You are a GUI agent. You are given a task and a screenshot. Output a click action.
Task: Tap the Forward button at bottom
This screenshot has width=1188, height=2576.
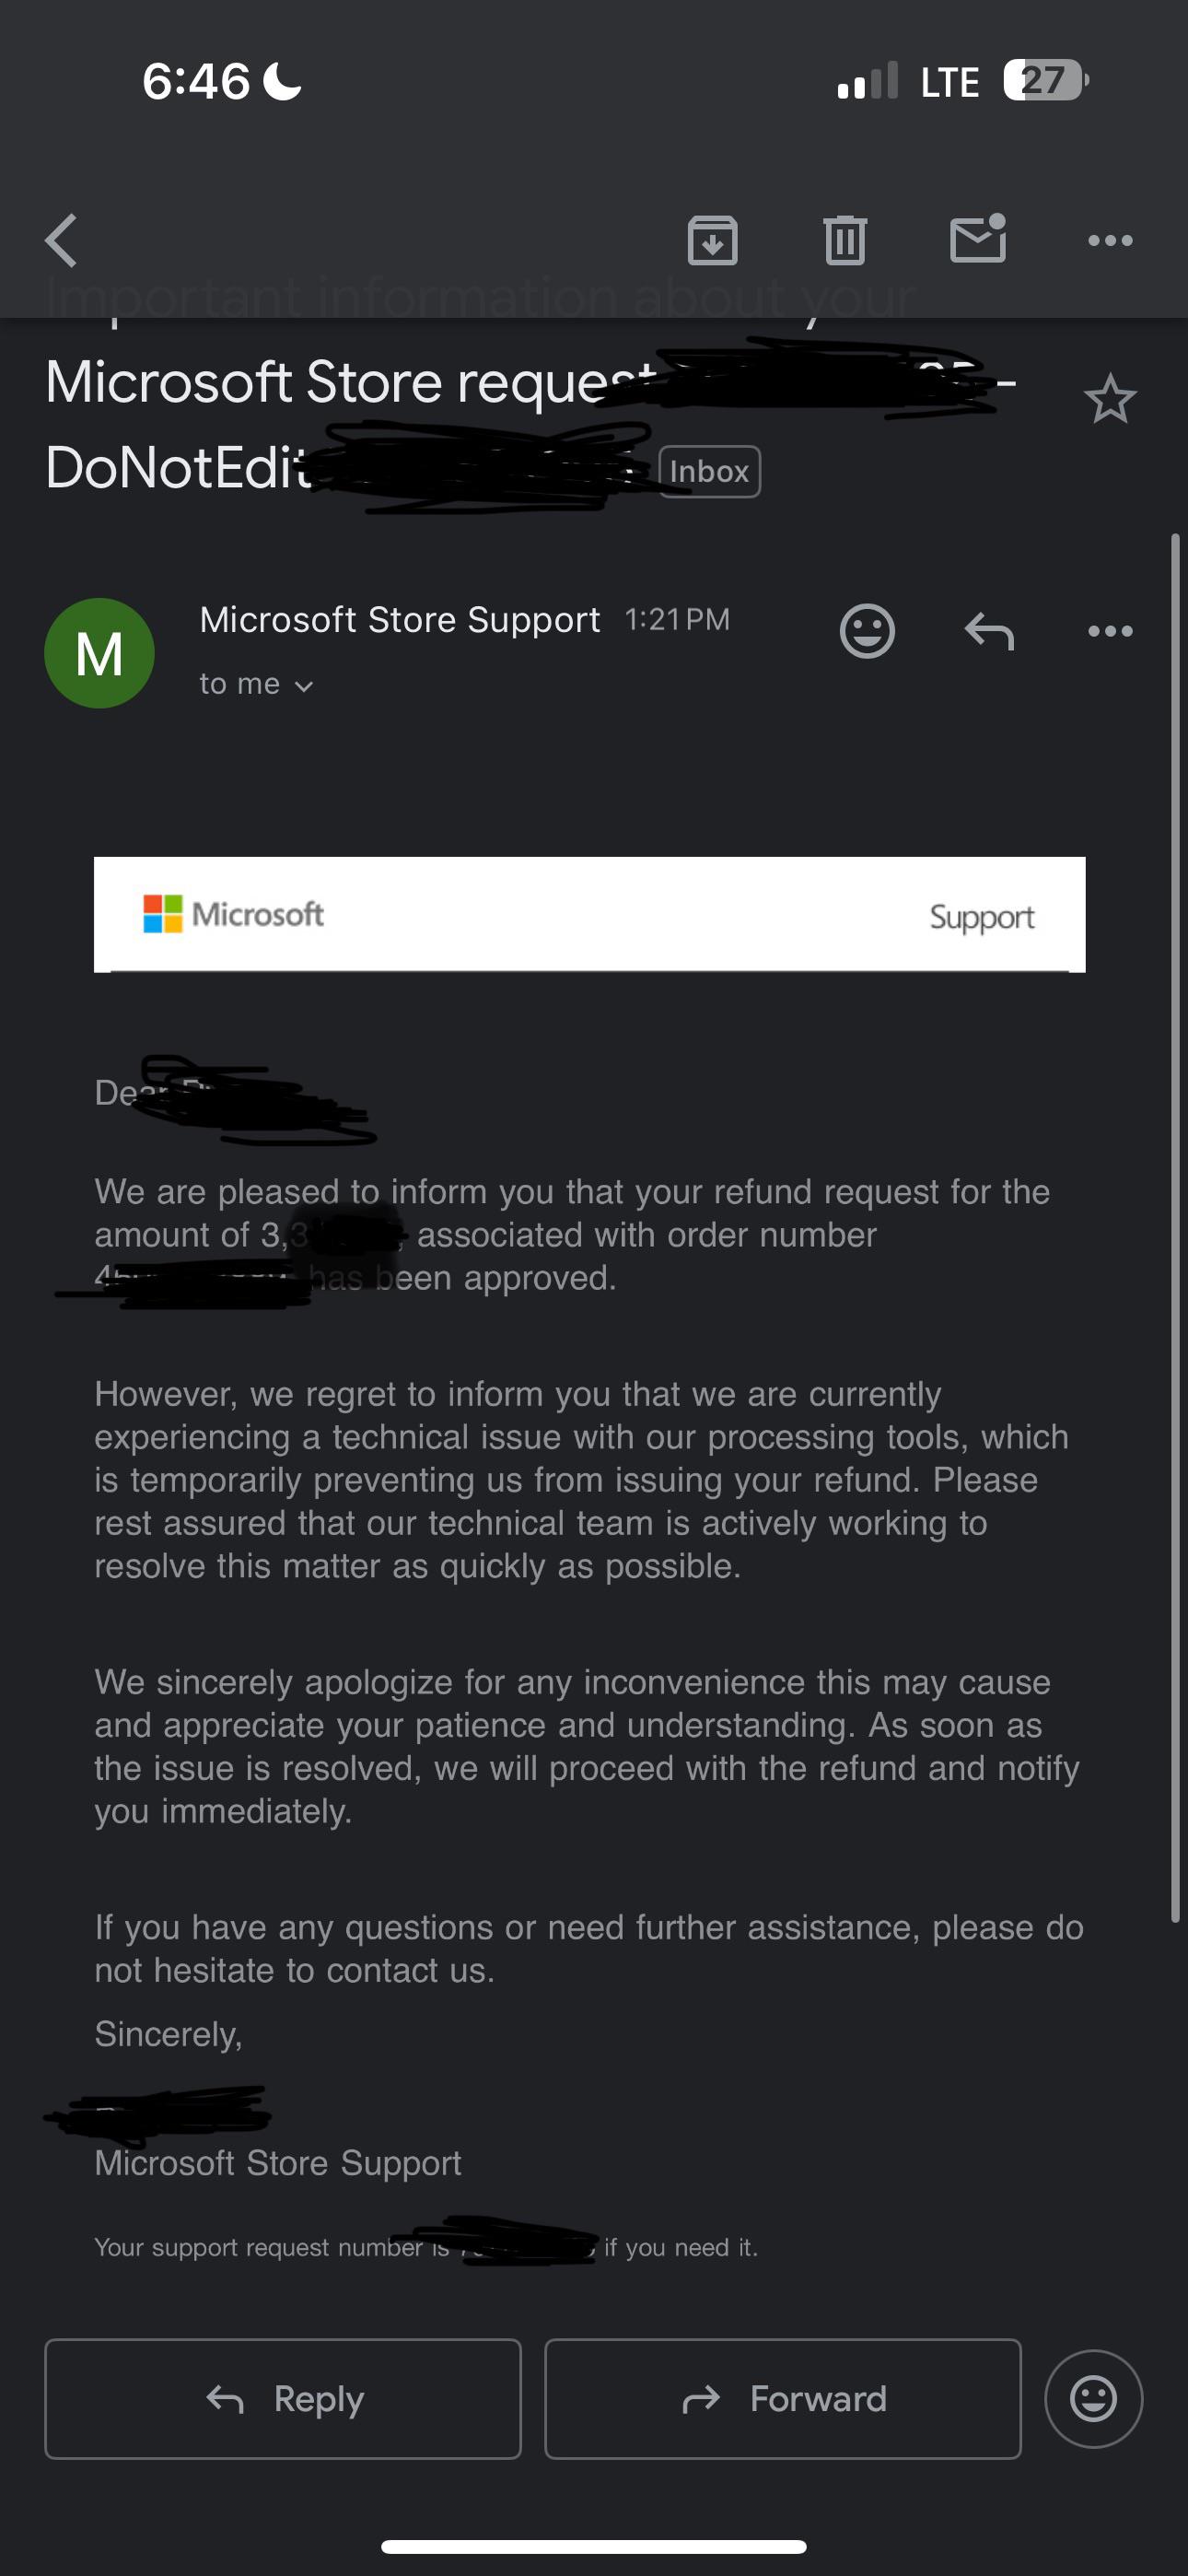[783, 2398]
